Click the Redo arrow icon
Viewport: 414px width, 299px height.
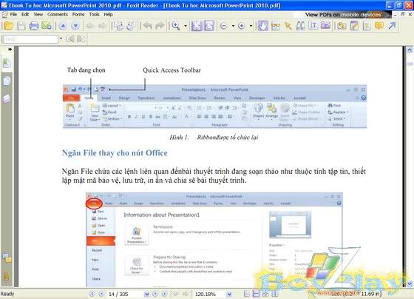(160, 26)
